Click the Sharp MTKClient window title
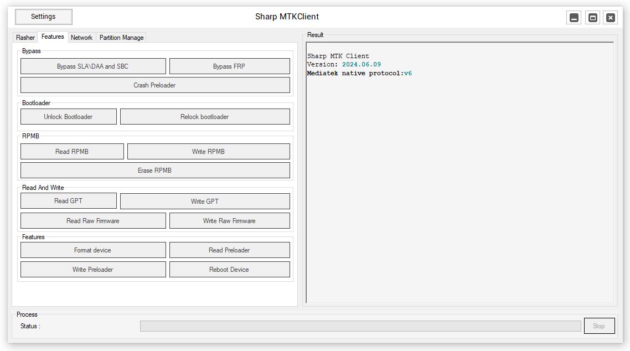The height and width of the screenshot is (351, 630). [287, 17]
